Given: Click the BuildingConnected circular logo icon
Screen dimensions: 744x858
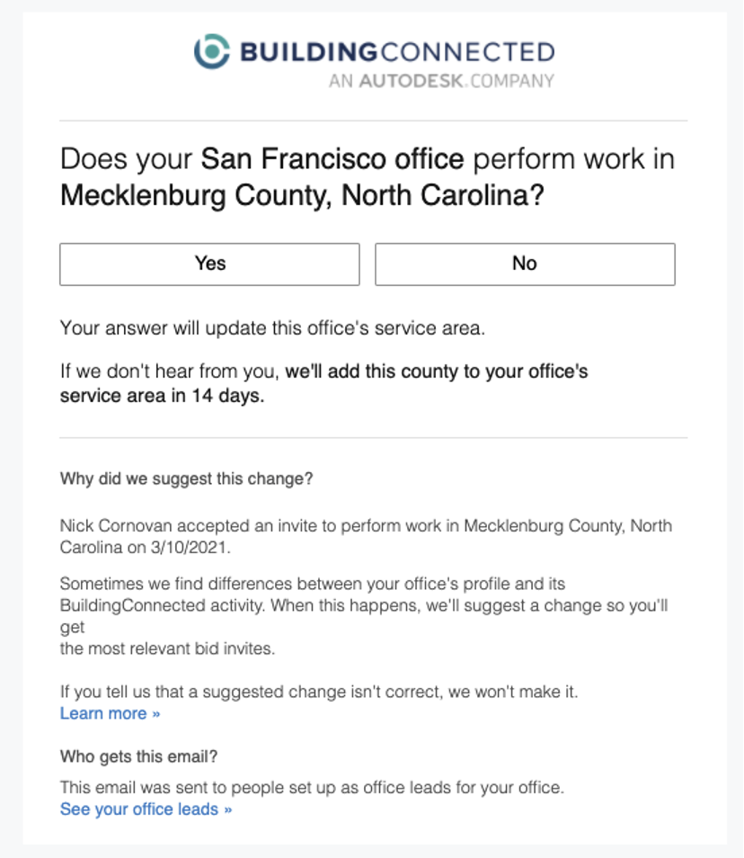Looking at the screenshot, I should 213,51.
